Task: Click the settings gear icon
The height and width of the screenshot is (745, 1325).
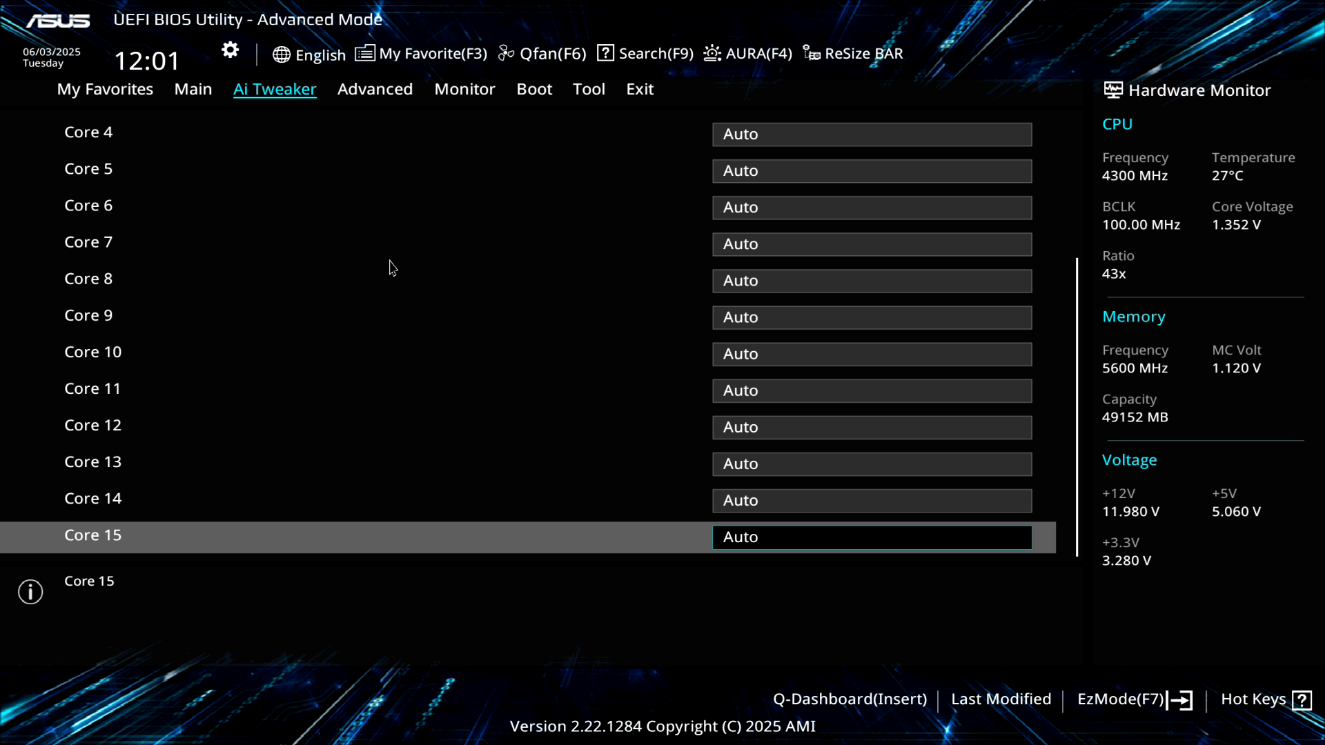Action: (230, 50)
